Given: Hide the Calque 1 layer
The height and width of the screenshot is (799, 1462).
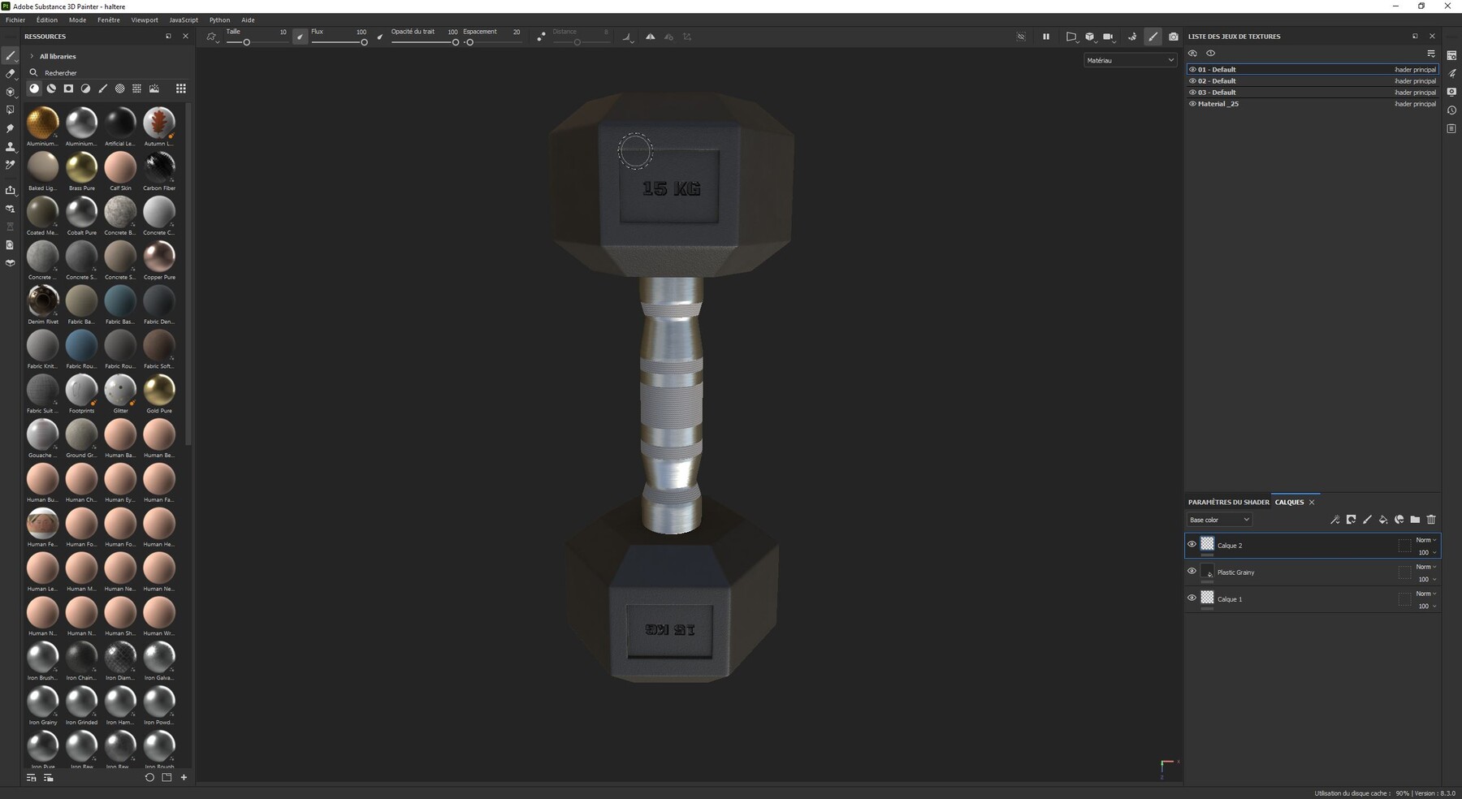Looking at the screenshot, I should click(1192, 598).
